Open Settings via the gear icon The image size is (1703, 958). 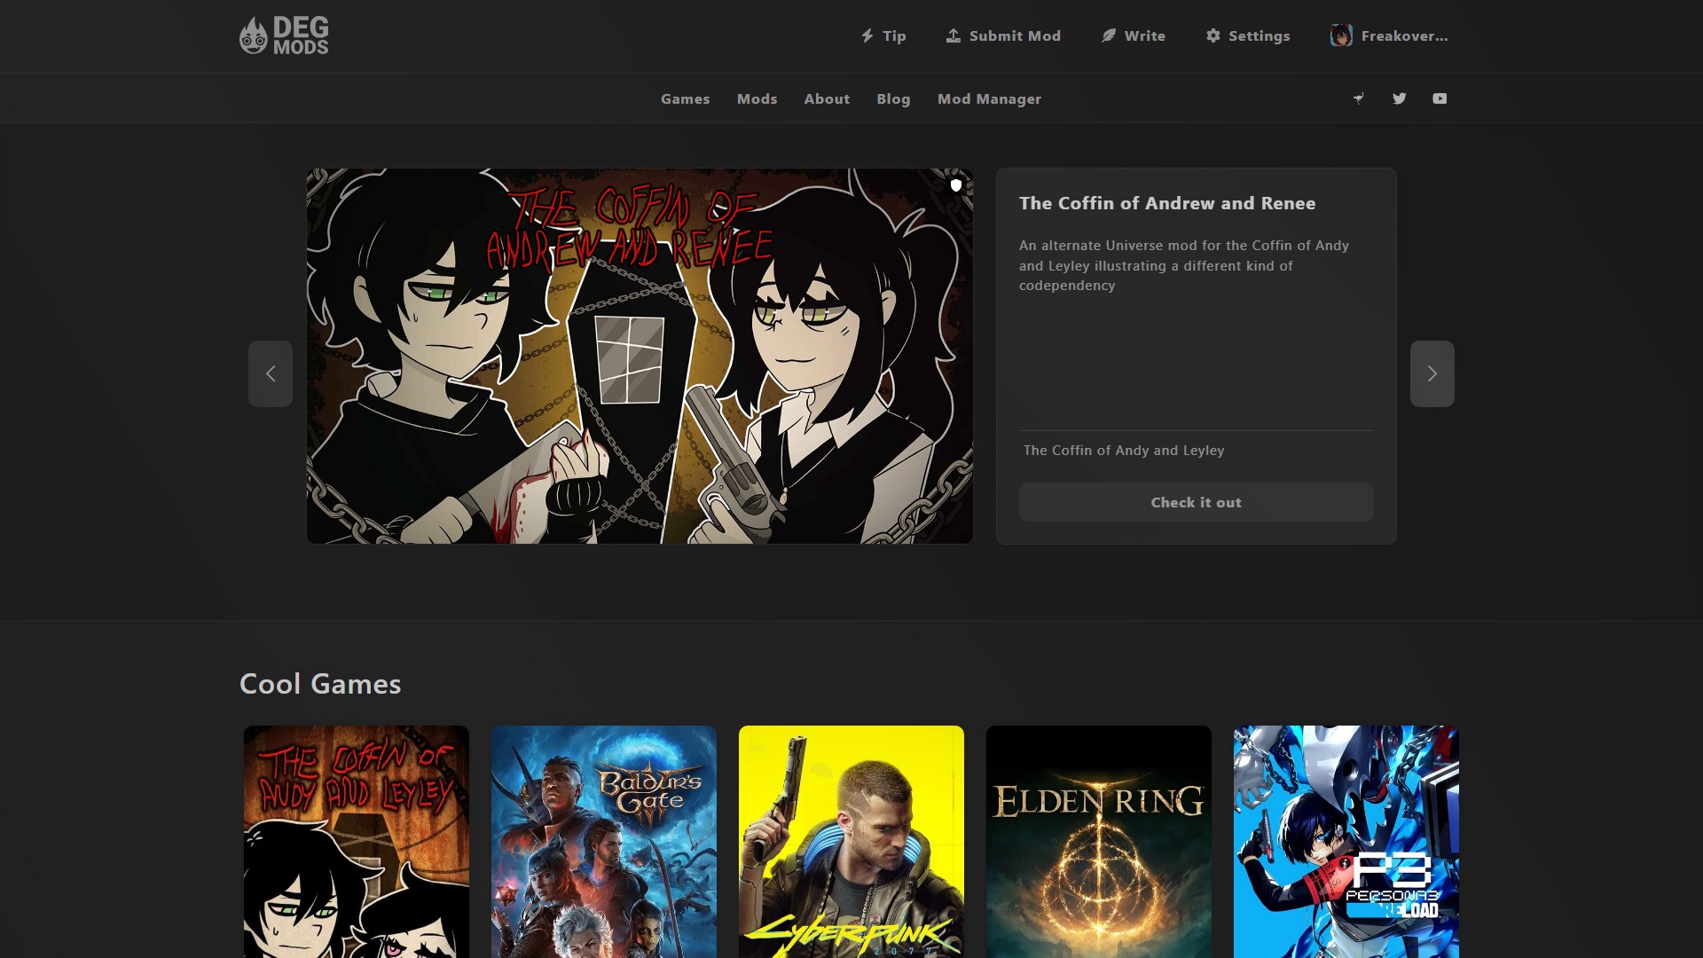tap(1213, 35)
